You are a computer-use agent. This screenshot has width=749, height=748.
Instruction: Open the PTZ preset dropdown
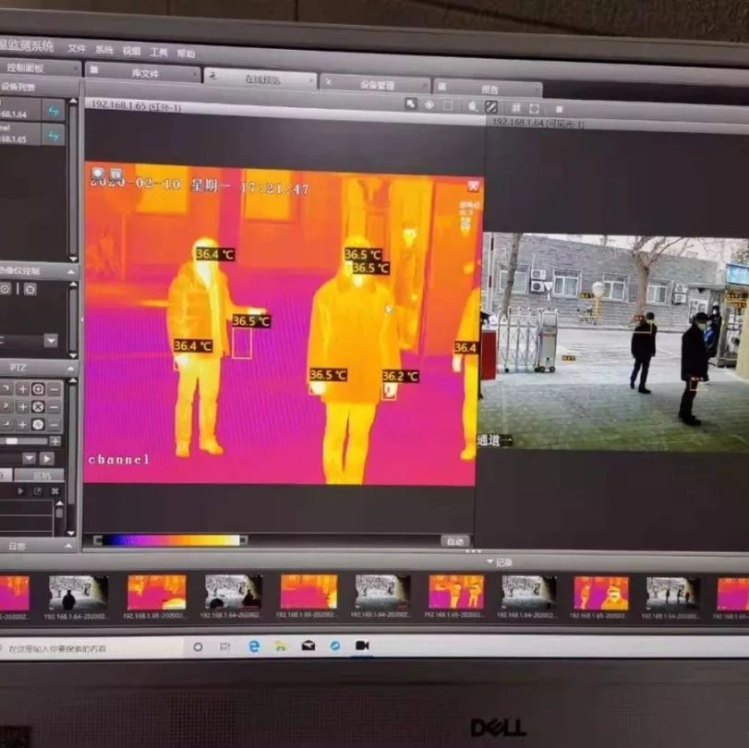coord(30,459)
